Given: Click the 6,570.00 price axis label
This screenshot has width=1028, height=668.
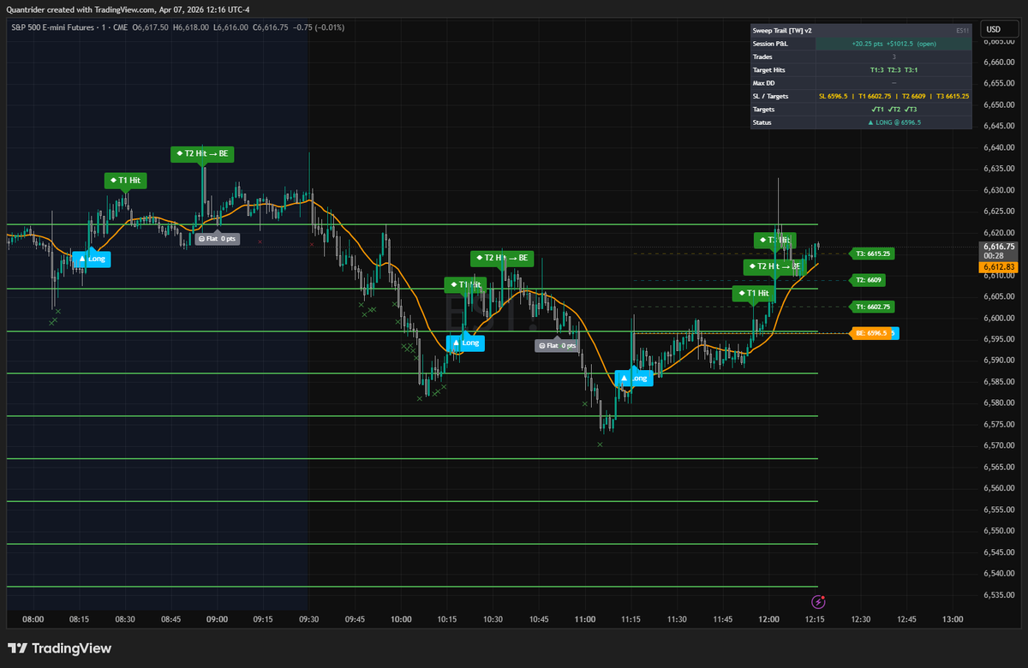Looking at the screenshot, I should pos(999,445).
